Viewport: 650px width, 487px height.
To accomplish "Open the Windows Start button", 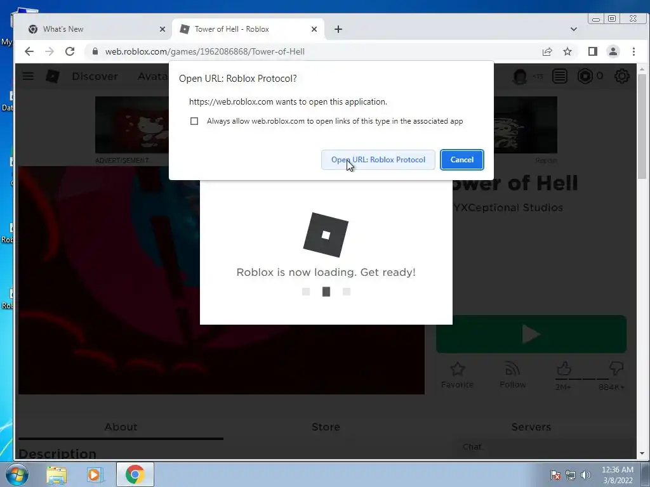I will coord(17,474).
